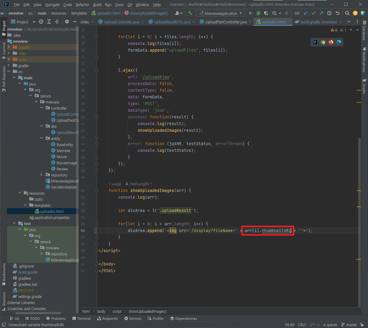Screen dimensions: 368x328
Task: Show hidden editor tabs chevron
Action: (349, 22)
